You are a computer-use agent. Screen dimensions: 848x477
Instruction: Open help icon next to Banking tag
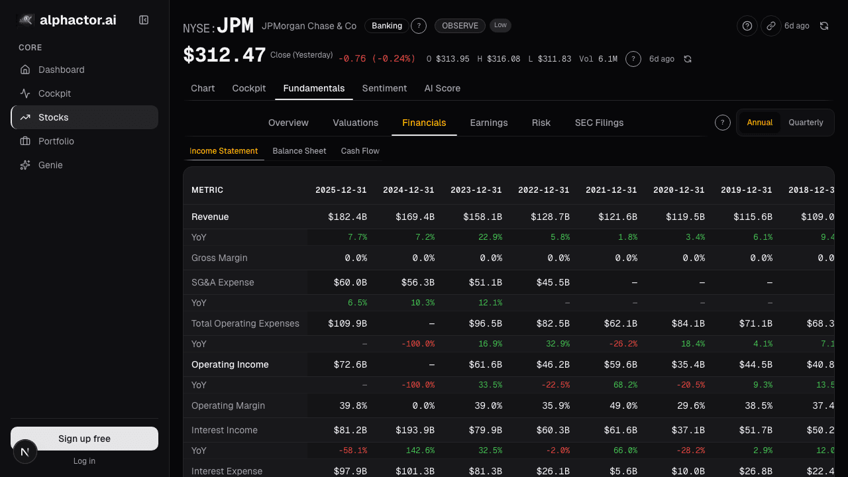[419, 26]
